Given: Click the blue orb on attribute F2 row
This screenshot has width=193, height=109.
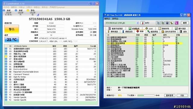Looking at the screenshot, I should pyautogui.click(x=6, y=100).
